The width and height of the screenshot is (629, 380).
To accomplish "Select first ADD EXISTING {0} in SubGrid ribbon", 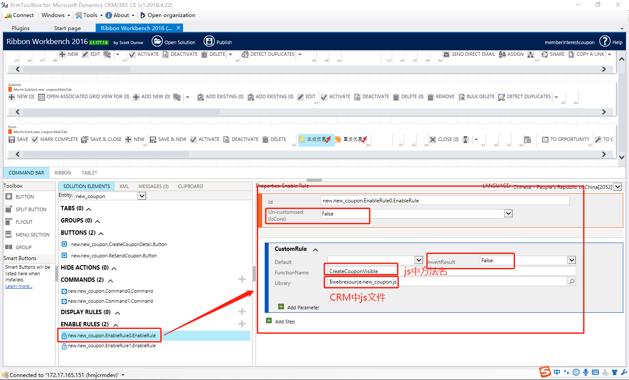I will 221,97.
